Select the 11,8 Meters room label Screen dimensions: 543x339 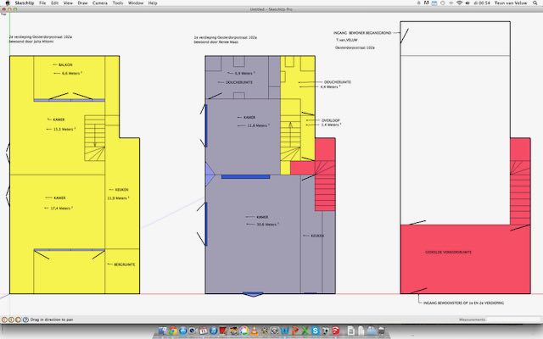[x=258, y=125]
